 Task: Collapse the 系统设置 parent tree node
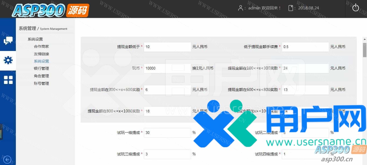click(35, 39)
